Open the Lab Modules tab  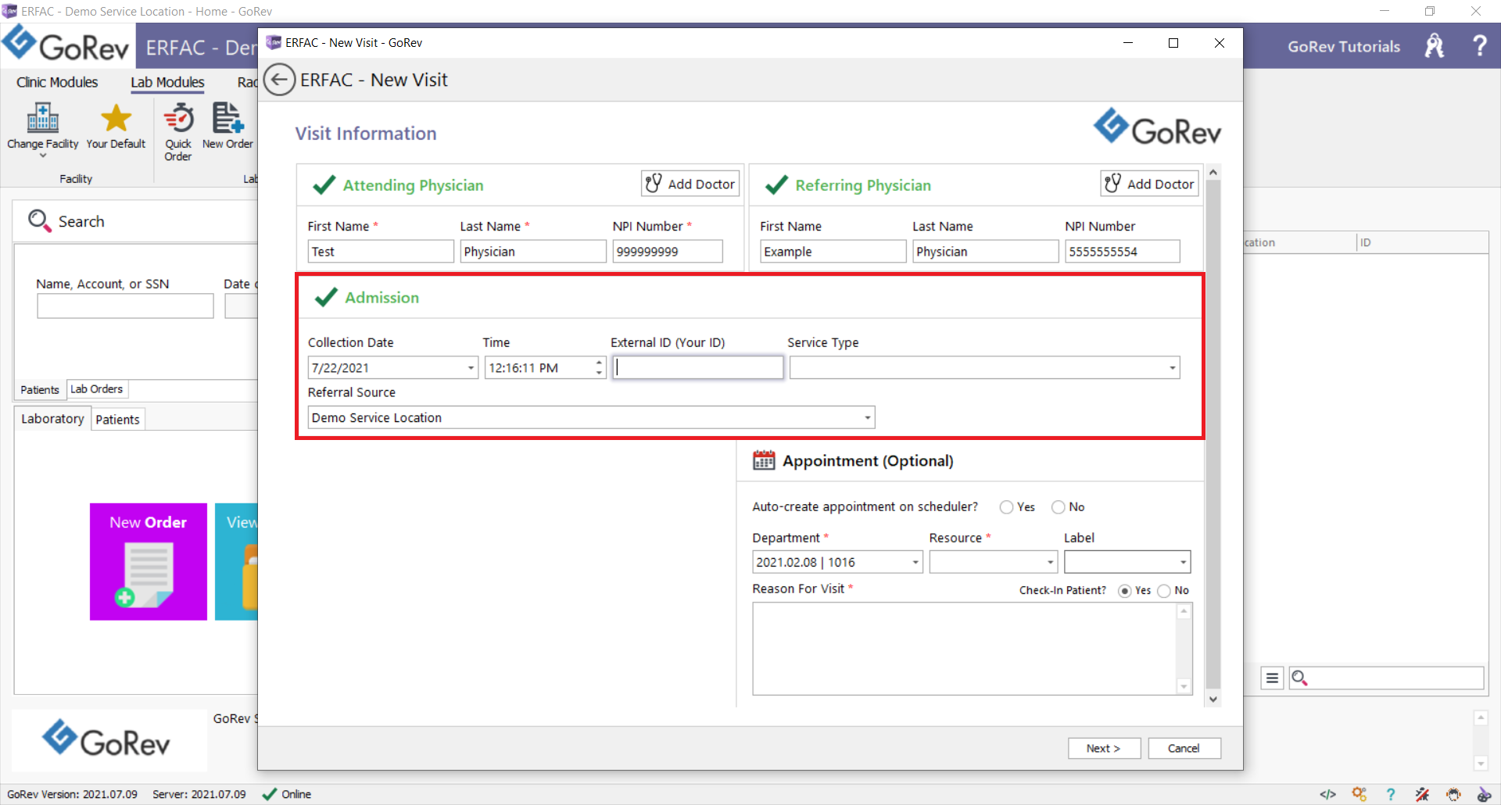[x=167, y=82]
